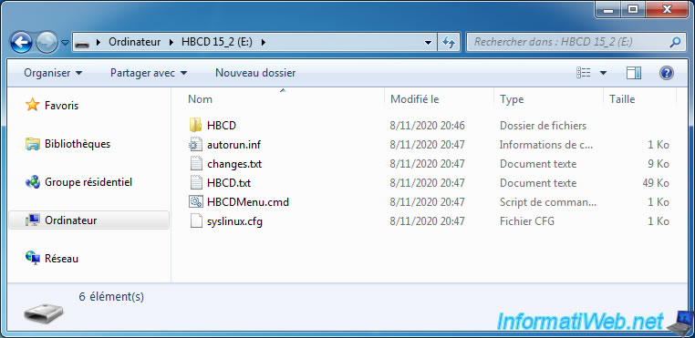Select Groupe résidentiel in navigation pane

tap(88, 182)
